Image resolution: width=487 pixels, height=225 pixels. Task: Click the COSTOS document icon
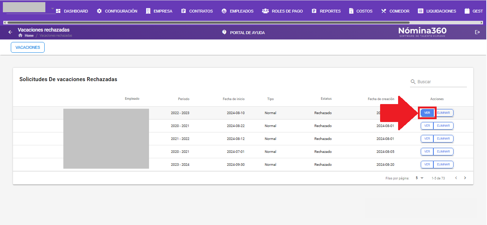351,11
